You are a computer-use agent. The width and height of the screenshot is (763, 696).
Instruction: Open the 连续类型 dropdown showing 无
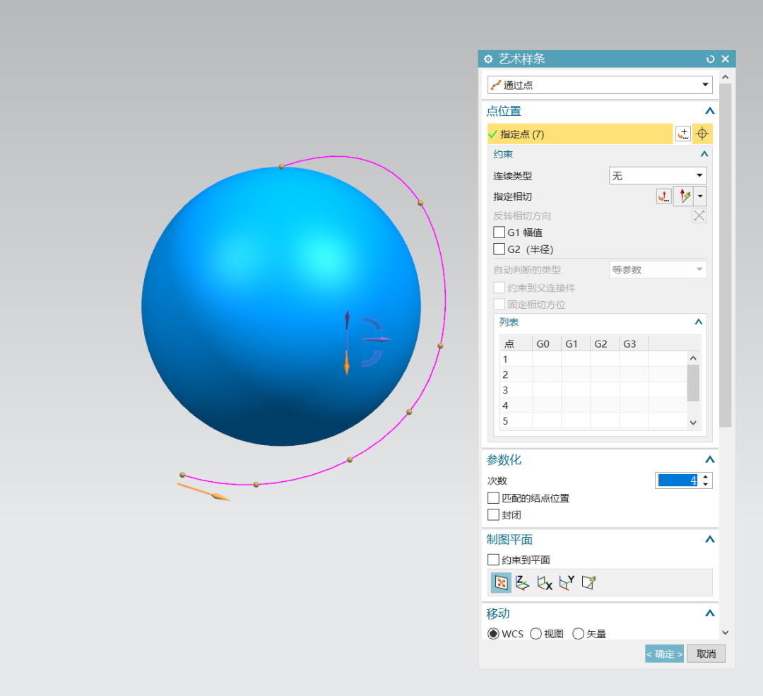tap(658, 176)
